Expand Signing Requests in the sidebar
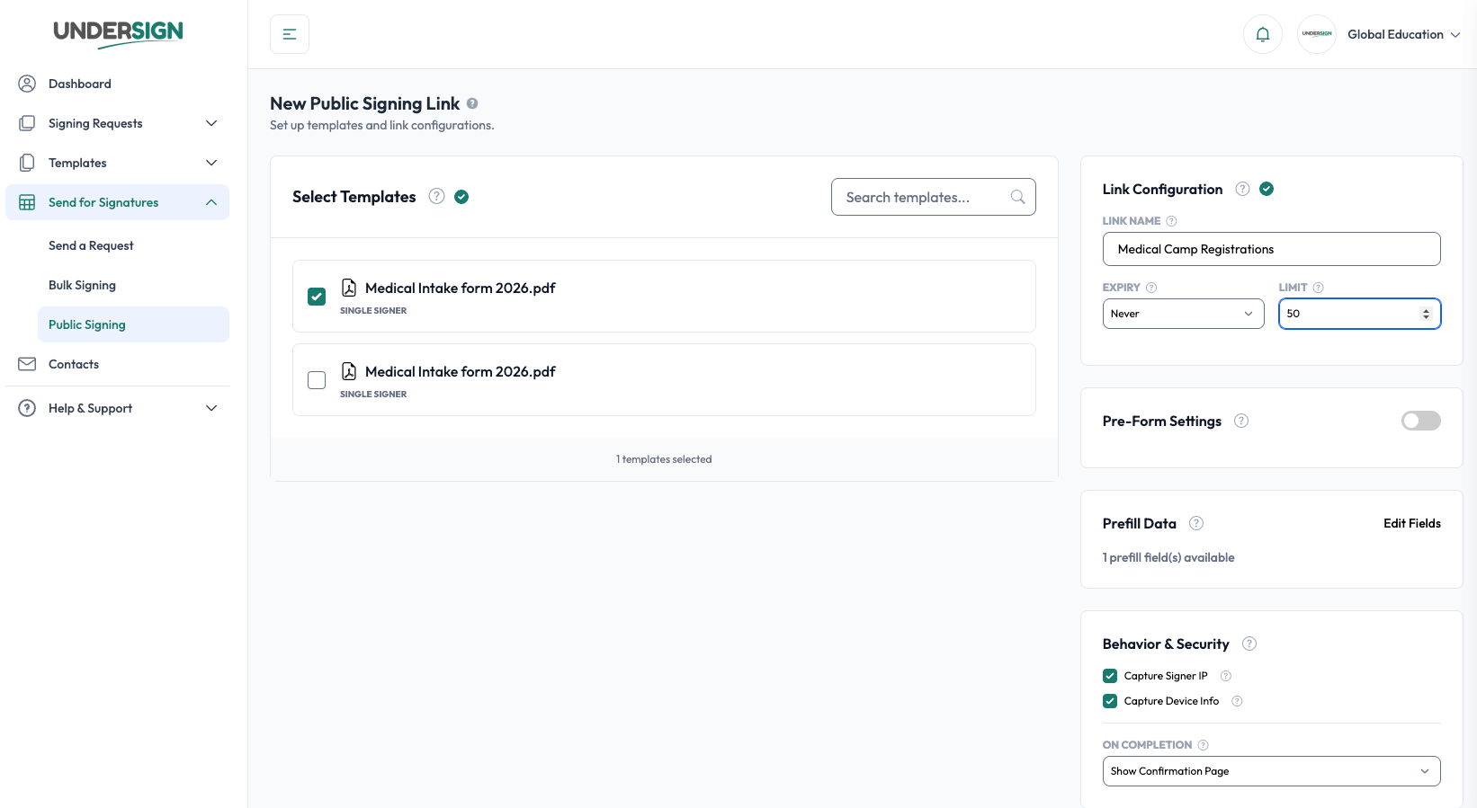The image size is (1477, 808). click(x=118, y=123)
